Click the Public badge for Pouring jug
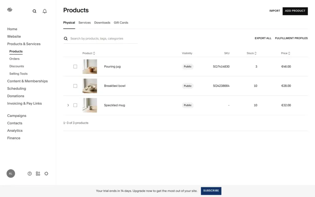 [188, 66]
